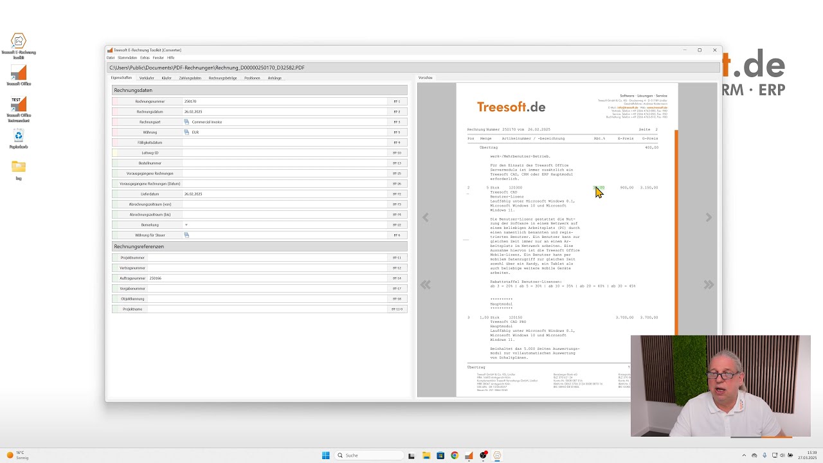Click the Abrechnungszeitraum (bis) field
This screenshot has height=463, width=823.
pyautogui.click(x=285, y=214)
